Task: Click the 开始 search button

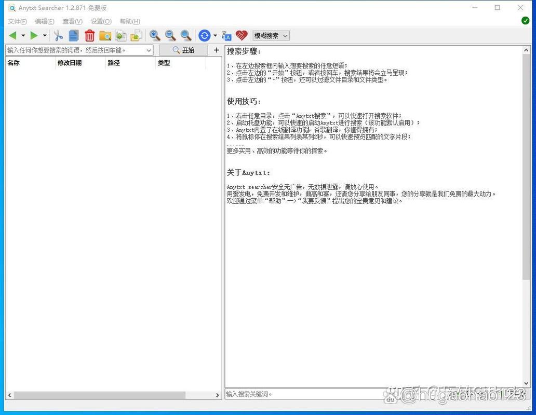Action: (x=184, y=50)
